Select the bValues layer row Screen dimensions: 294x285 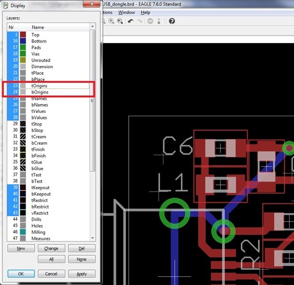[48, 118]
